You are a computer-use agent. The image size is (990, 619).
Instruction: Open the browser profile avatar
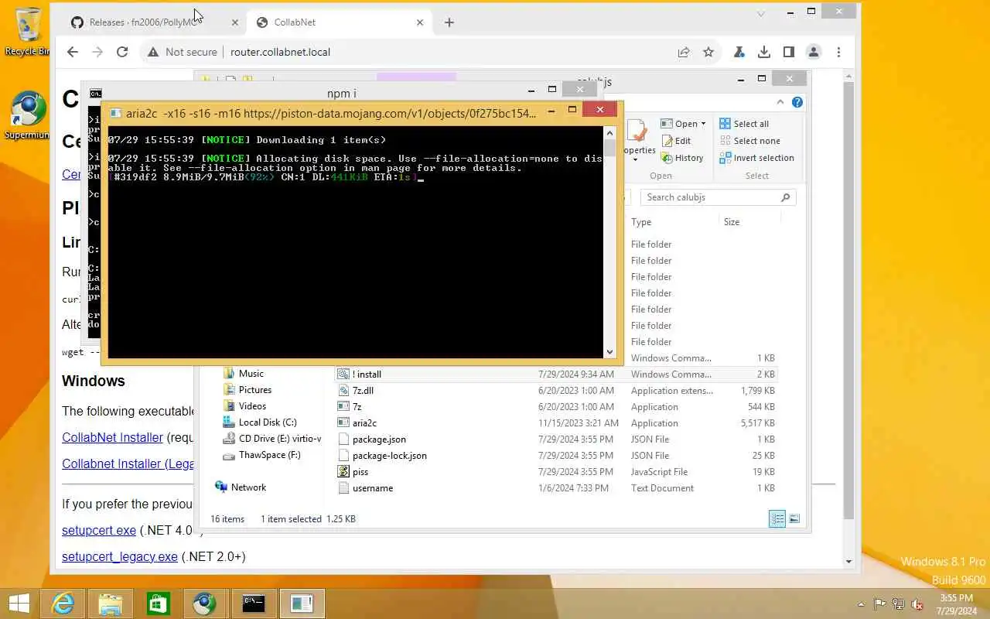point(814,52)
